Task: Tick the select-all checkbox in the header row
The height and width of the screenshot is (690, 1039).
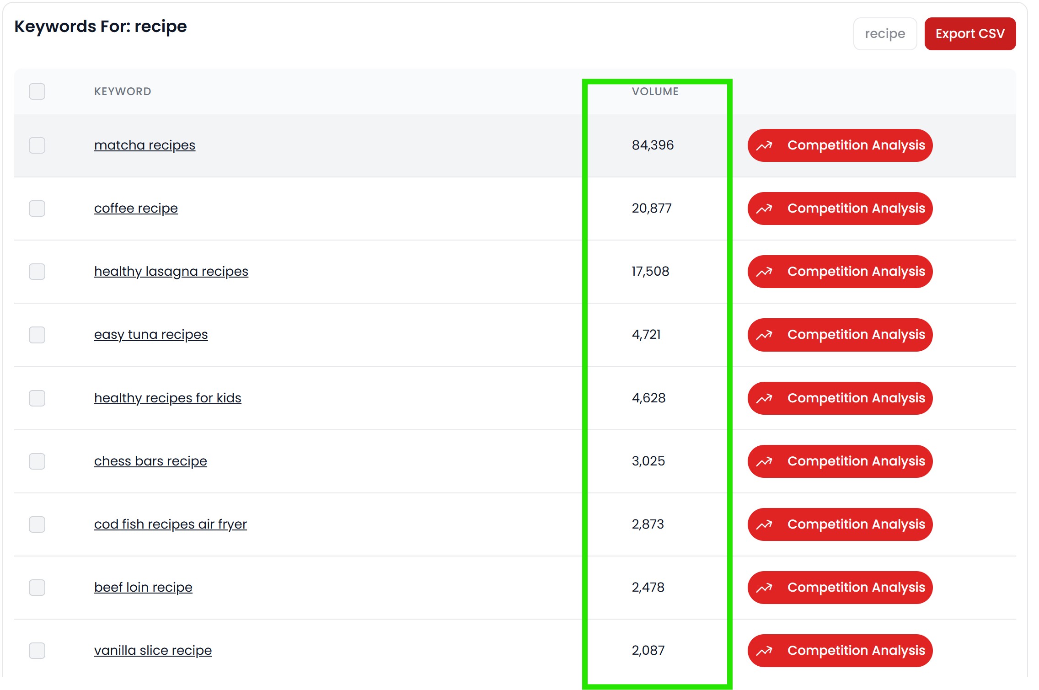Action: [37, 91]
